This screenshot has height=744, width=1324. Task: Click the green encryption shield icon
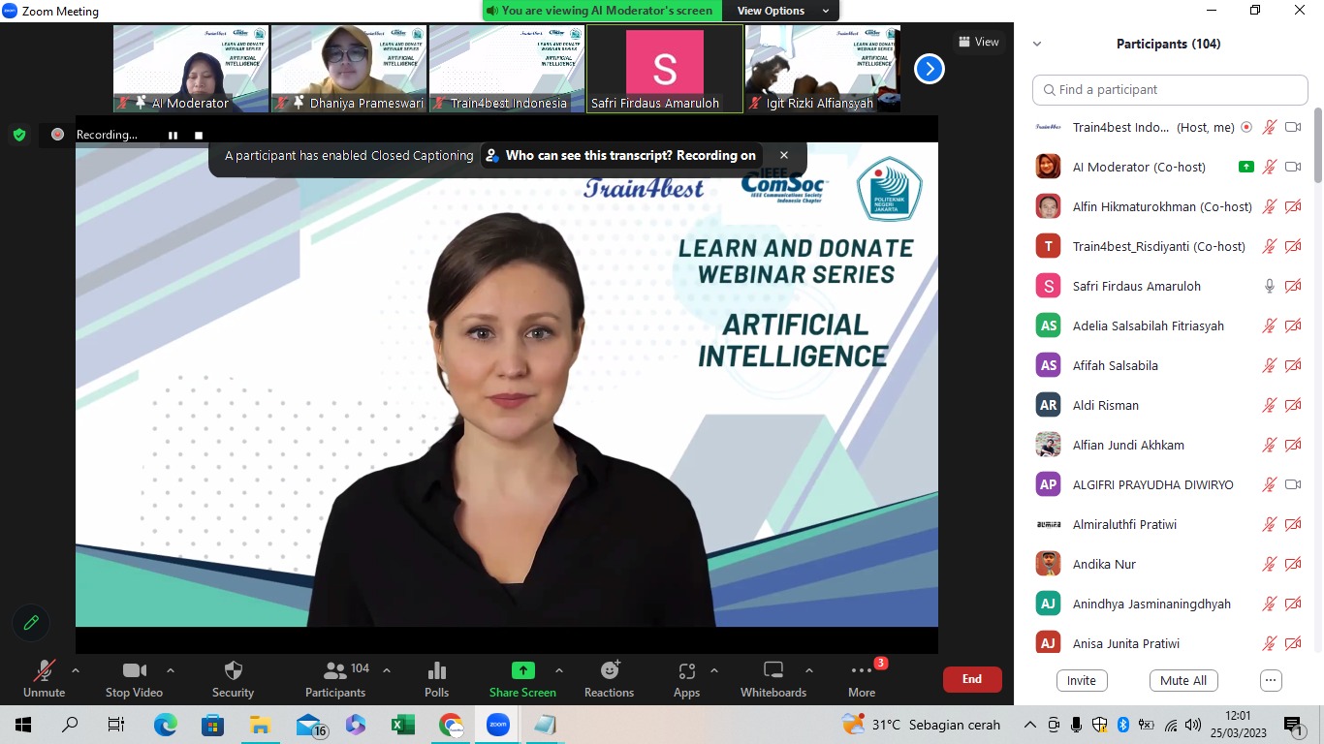click(19, 135)
